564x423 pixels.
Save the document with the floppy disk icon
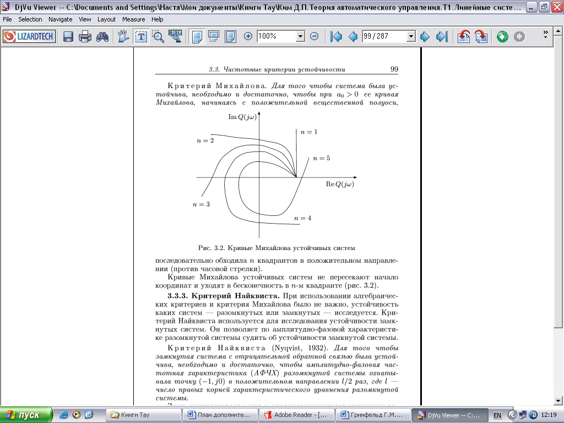68,36
